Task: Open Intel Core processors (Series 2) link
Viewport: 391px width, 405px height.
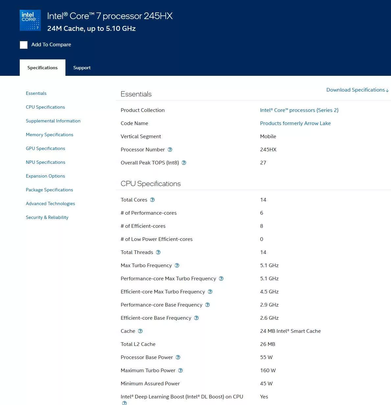Action: (299, 110)
